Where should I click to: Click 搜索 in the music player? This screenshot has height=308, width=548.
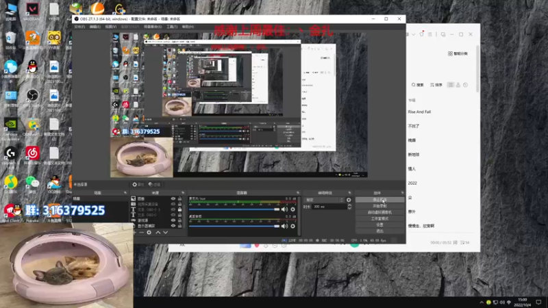(417, 85)
